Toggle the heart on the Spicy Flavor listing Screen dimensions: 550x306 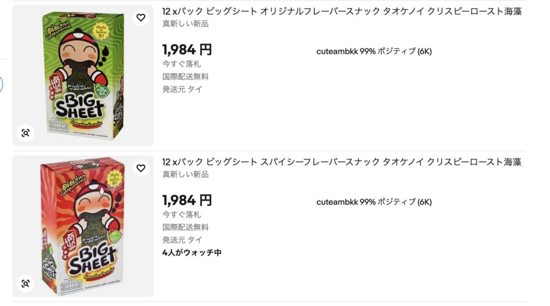(x=141, y=168)
